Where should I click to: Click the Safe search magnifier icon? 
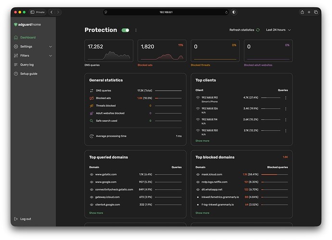click(91, 121)
